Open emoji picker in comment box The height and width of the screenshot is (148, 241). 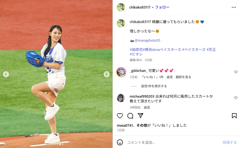[x=120, y=142]
